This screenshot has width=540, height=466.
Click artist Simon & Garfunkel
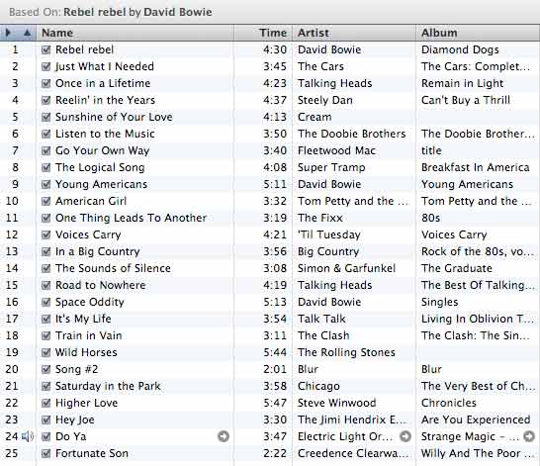[346, 268]
